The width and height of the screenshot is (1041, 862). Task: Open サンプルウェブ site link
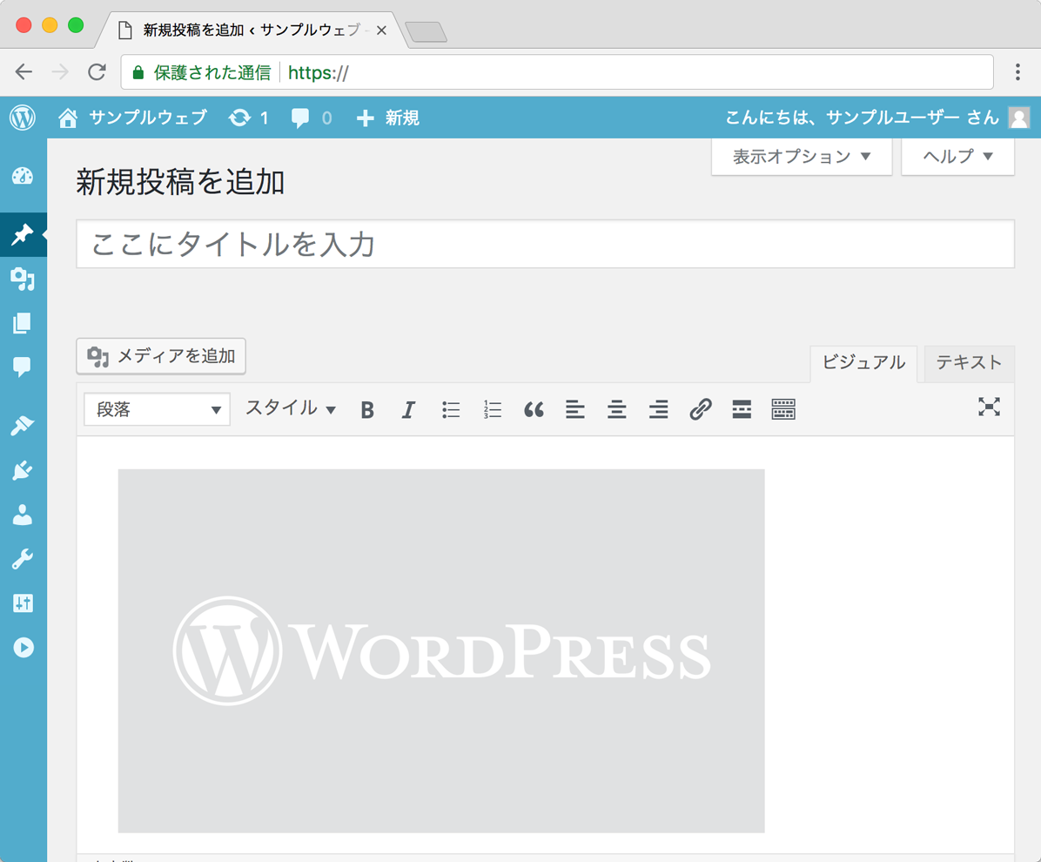133,118
